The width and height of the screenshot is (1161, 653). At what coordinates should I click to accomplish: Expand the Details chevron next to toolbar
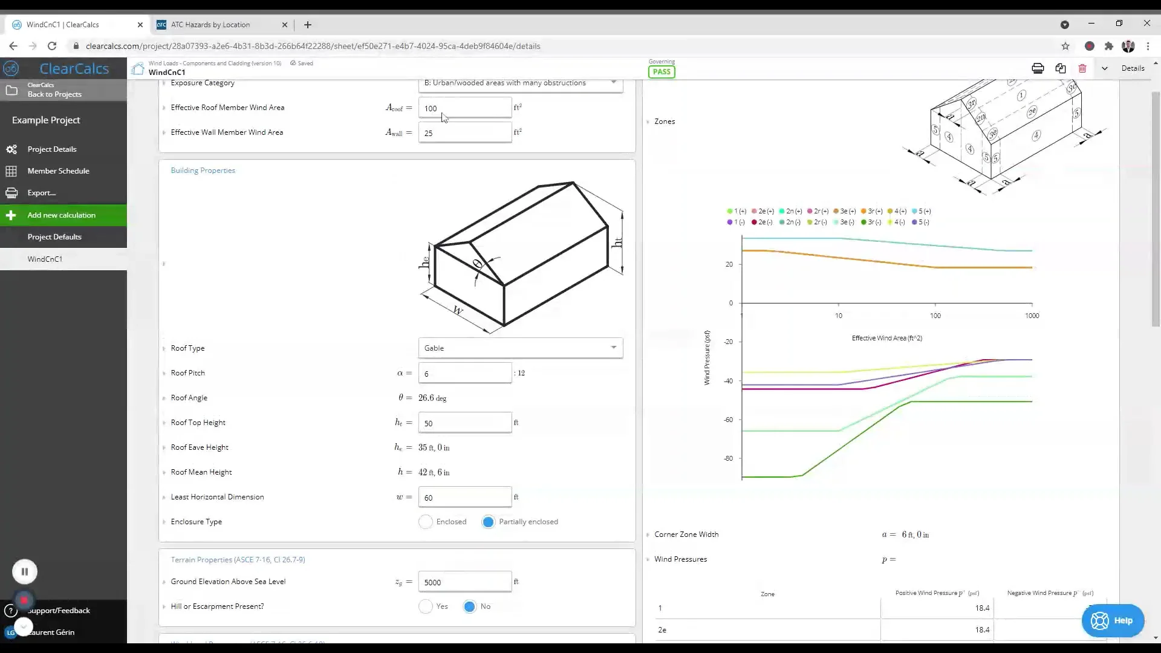point(1105,68)
